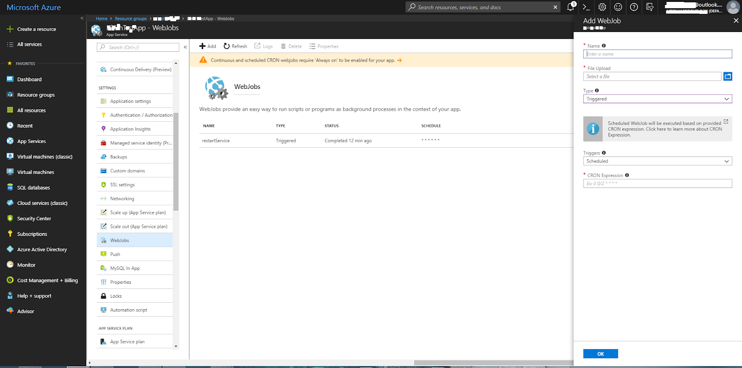
Task: Click the CRON Expression input field
Action: [x=658, y=183]
